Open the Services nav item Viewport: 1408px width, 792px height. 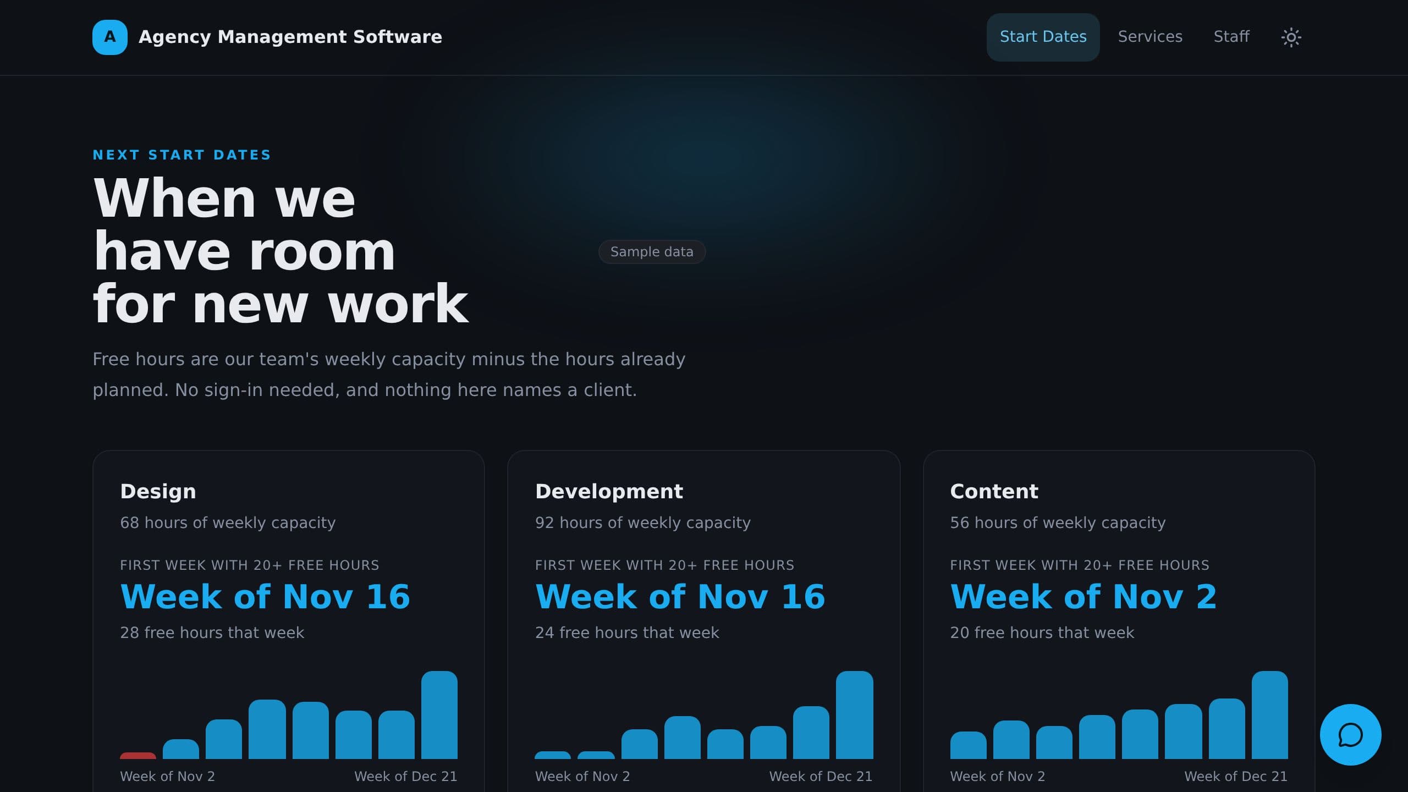tap(1150, 37)
